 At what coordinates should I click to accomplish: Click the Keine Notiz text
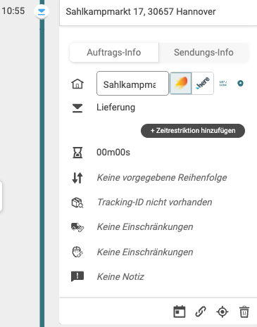(x=120, y=277)
